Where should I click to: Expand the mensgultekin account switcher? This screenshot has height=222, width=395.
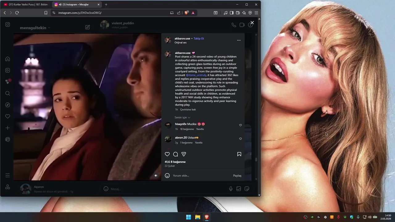click(x=35, y=28)
